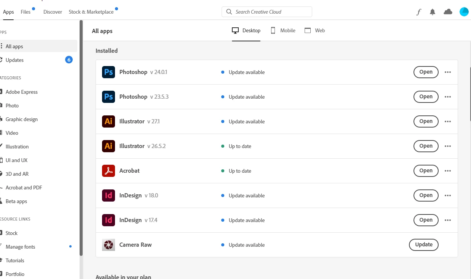Click the Updates count badge 6

69,60
